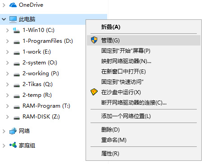Click the RAM-DISK (Z:) drive icon
204x164 pixels.
tap(17, 118)
